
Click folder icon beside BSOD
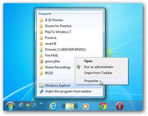[41, 73]
